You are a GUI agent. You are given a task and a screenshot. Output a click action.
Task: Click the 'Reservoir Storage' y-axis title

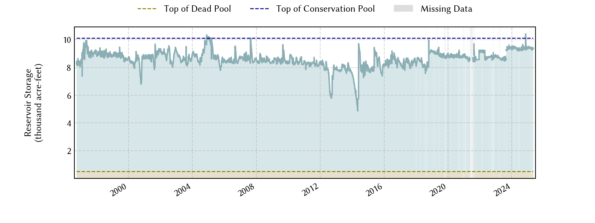[x=28, y=103]
